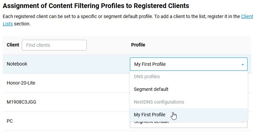256x132 pixels.
Task: Select the PC client name
Action: coord(10,121)
